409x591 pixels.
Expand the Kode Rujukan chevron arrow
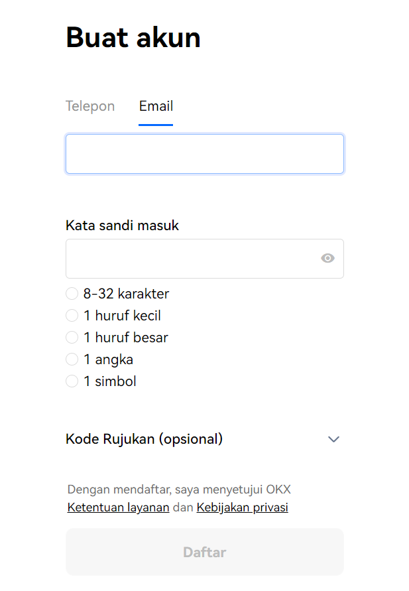coord(333,439)
